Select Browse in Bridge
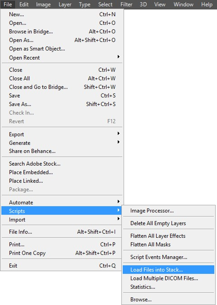 [x=62, y=32]
